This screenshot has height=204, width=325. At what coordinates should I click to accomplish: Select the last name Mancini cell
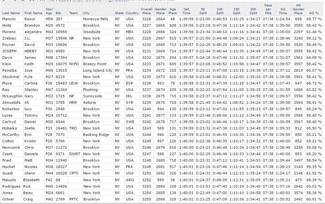point(9,19)
